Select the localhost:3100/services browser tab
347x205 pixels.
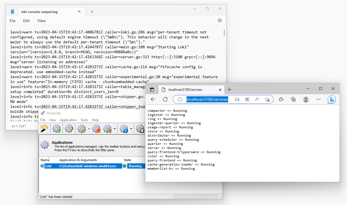(191, 90)
